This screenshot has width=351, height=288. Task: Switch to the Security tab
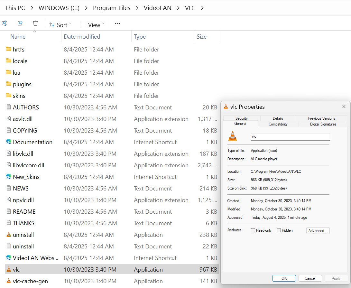242,118
